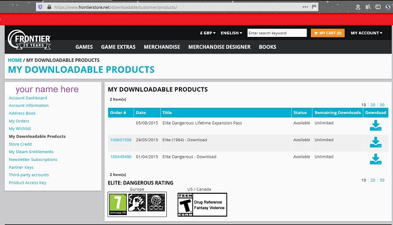This screenshot has width=393, height=225.
Task: Open Newsletter Subscriptions link
Action: coord(33,159)
